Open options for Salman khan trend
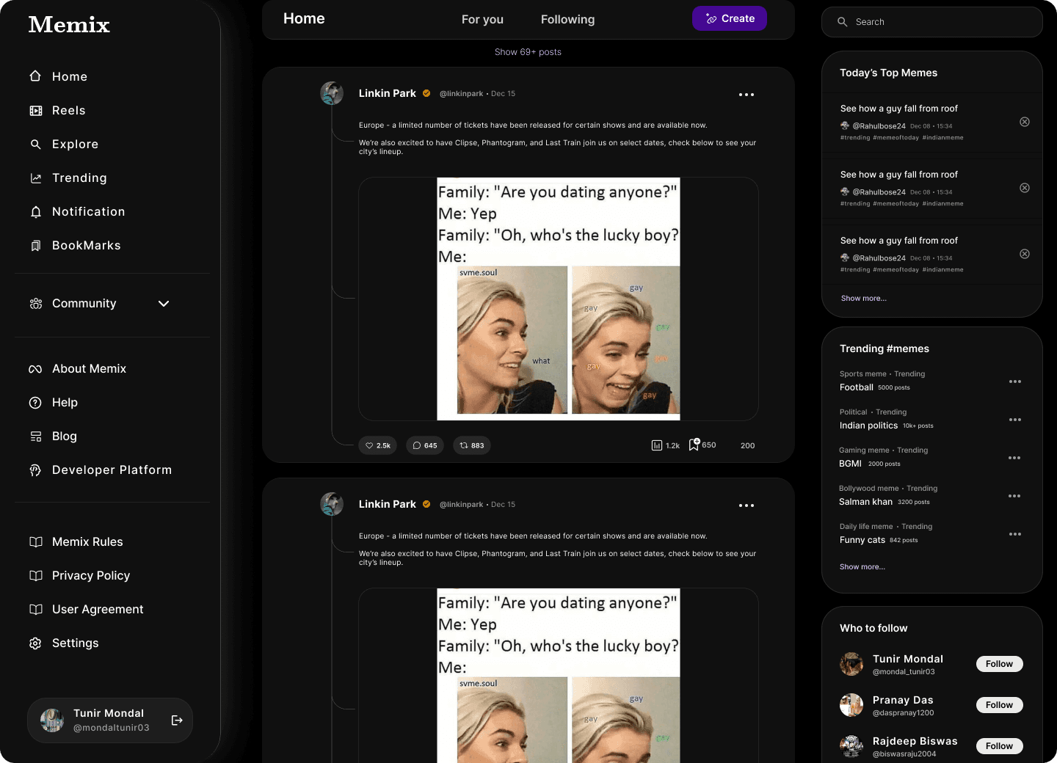 coord(1014,496)
